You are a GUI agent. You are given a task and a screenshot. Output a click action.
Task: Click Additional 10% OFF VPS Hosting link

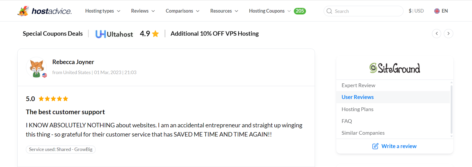214,34
